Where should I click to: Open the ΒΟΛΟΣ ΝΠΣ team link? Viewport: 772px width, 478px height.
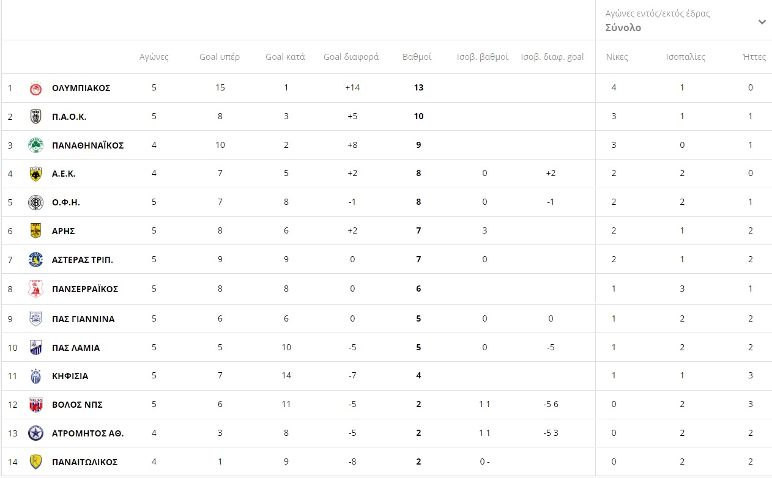77,405
